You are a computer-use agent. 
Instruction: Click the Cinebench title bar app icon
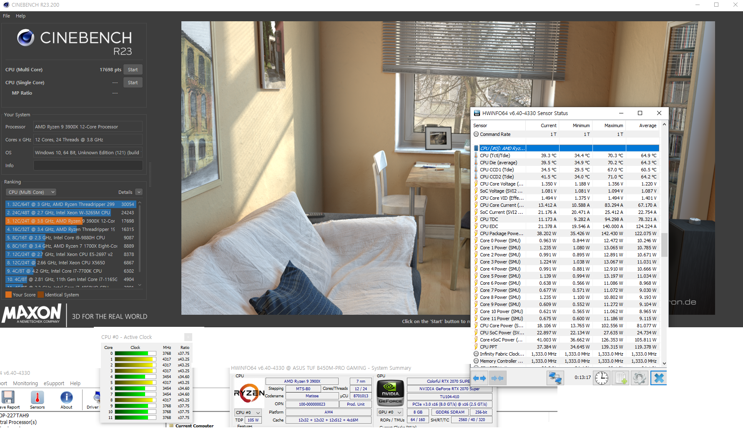coord(5,5)
